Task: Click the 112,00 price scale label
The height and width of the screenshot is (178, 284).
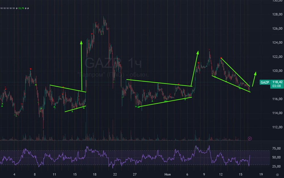Action: click(x=277, y=127)
